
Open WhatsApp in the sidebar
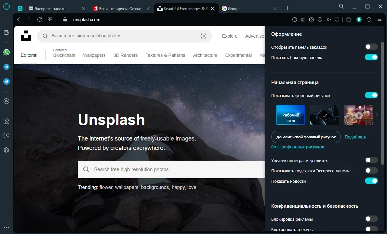[7, 52]
